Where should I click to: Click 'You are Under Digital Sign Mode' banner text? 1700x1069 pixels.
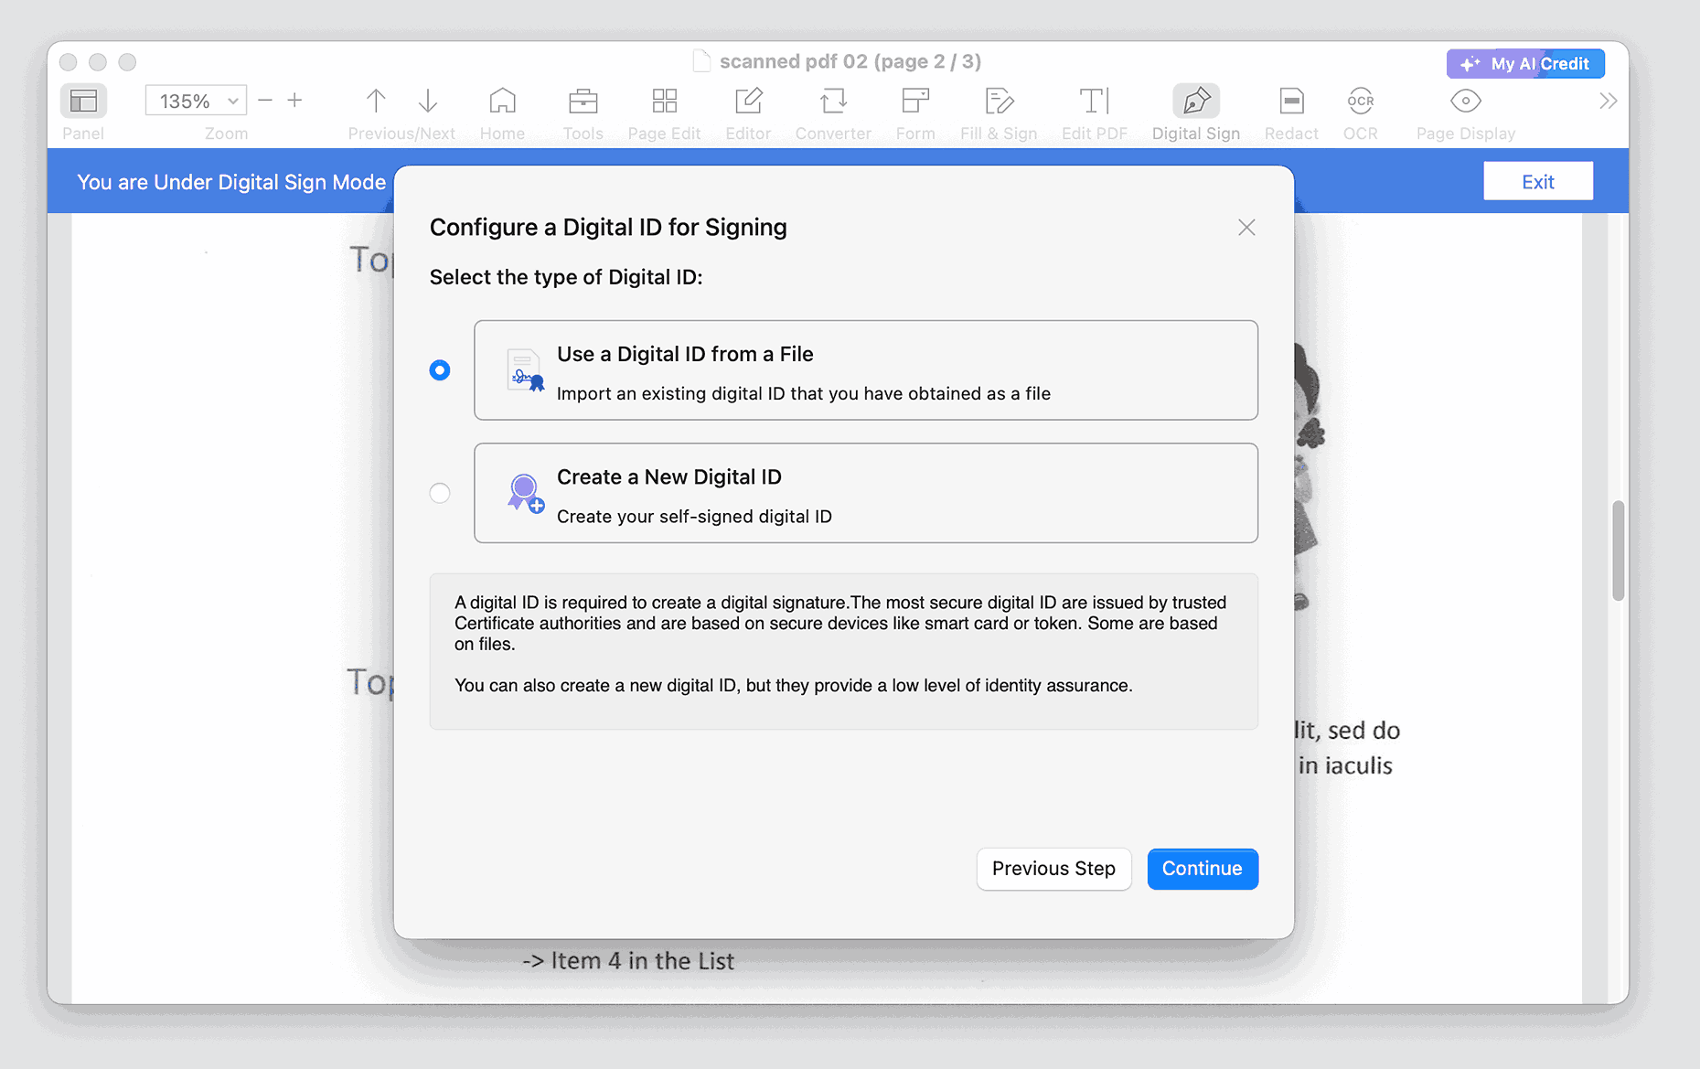tap(231, 182)
